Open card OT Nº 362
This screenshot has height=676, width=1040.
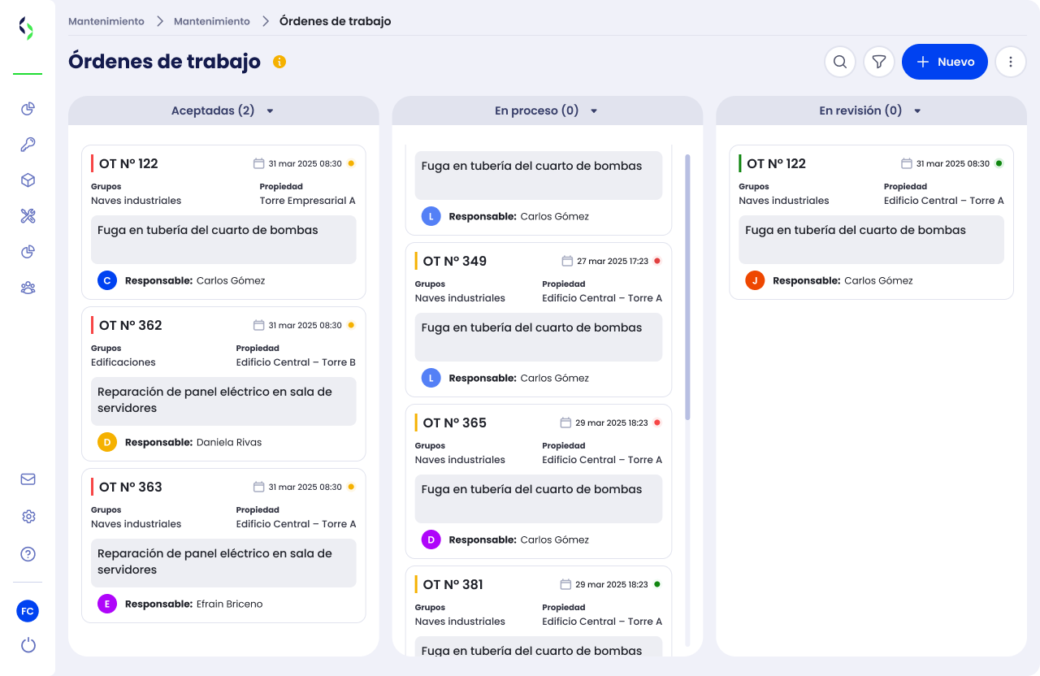coord(223,384)
